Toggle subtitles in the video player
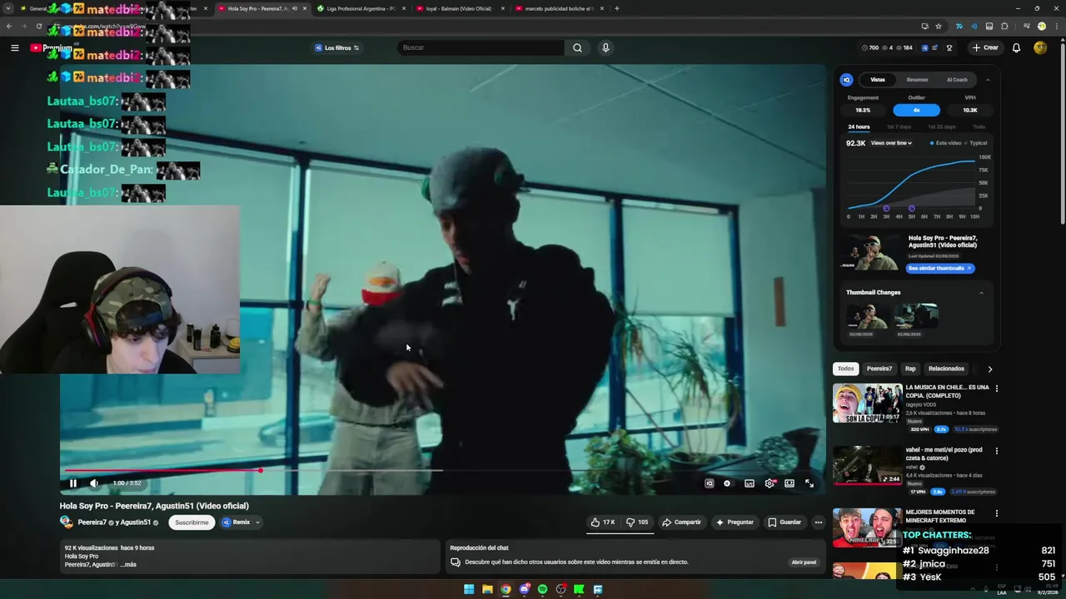1066x599 pixels. click(x=750, y=483)
